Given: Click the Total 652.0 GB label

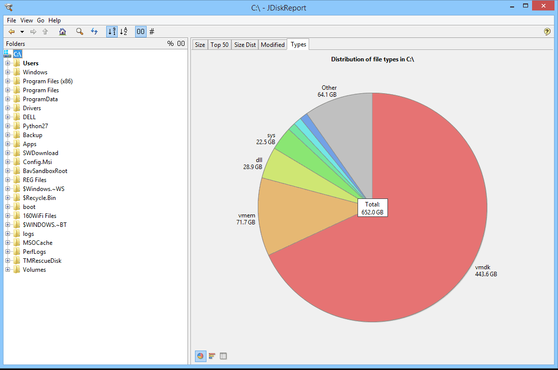Looking at the screenshot, I should tap(372, 208).
